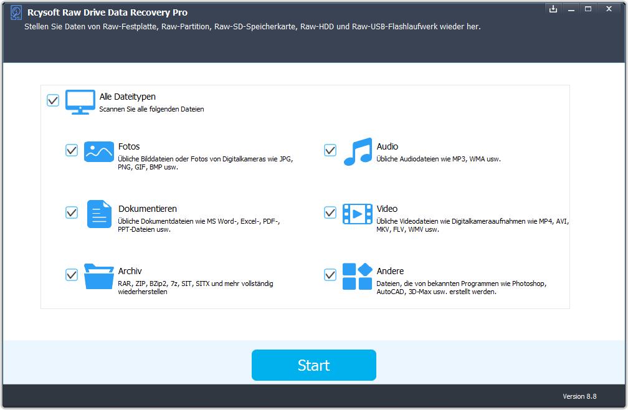Click the 'Übliche Audiodateien wie MP3, WMA usw.' description
This screenshot has width=628, height=410.
pos(439,159)
